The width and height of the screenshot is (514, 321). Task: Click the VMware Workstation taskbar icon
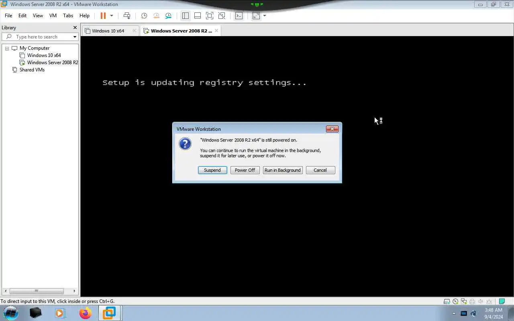tap(109, 313)
